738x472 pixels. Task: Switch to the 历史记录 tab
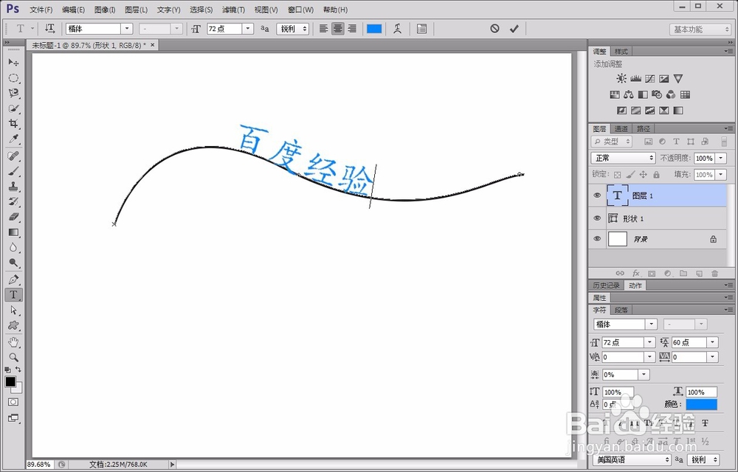[606, 285]
